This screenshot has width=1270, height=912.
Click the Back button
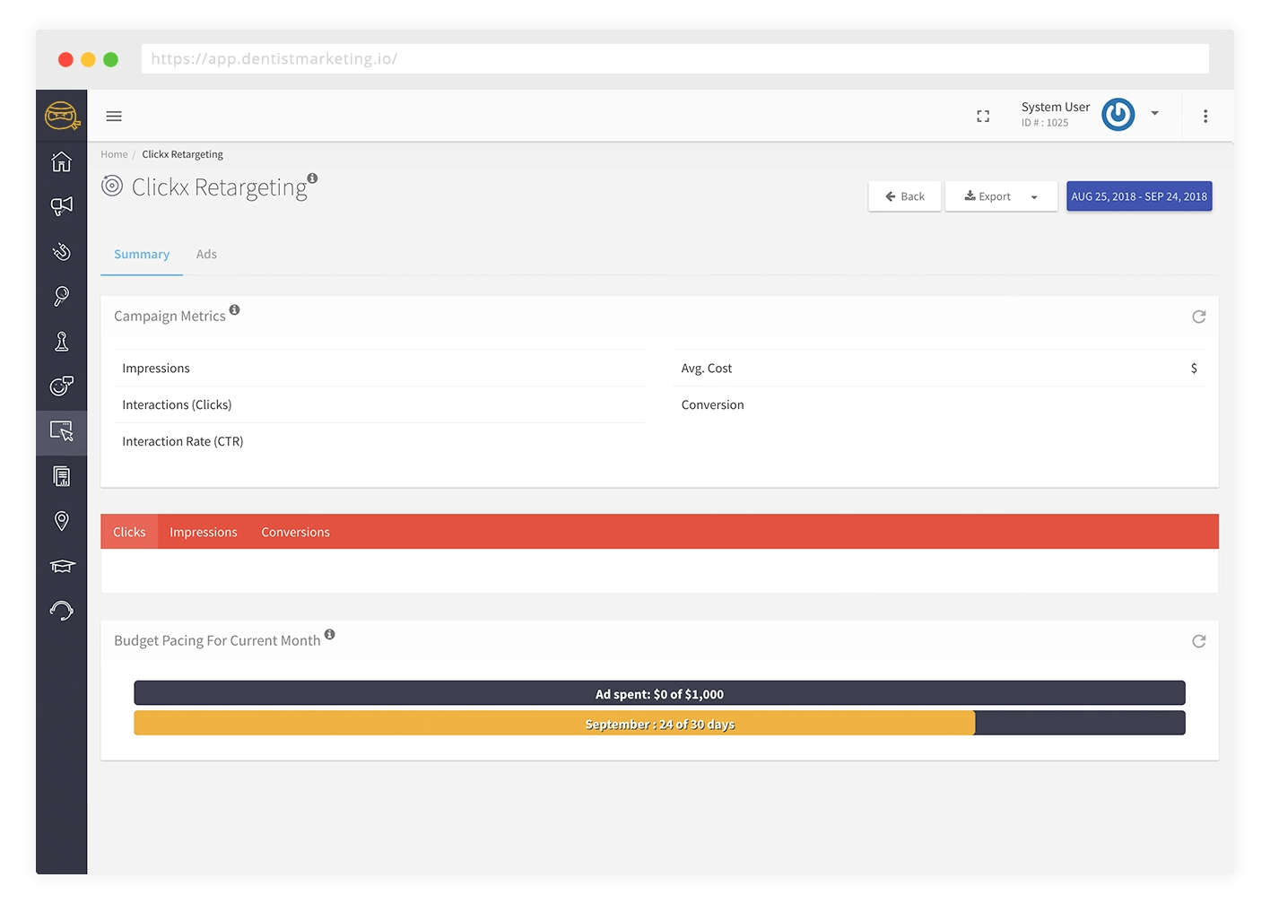click(905, 196)
